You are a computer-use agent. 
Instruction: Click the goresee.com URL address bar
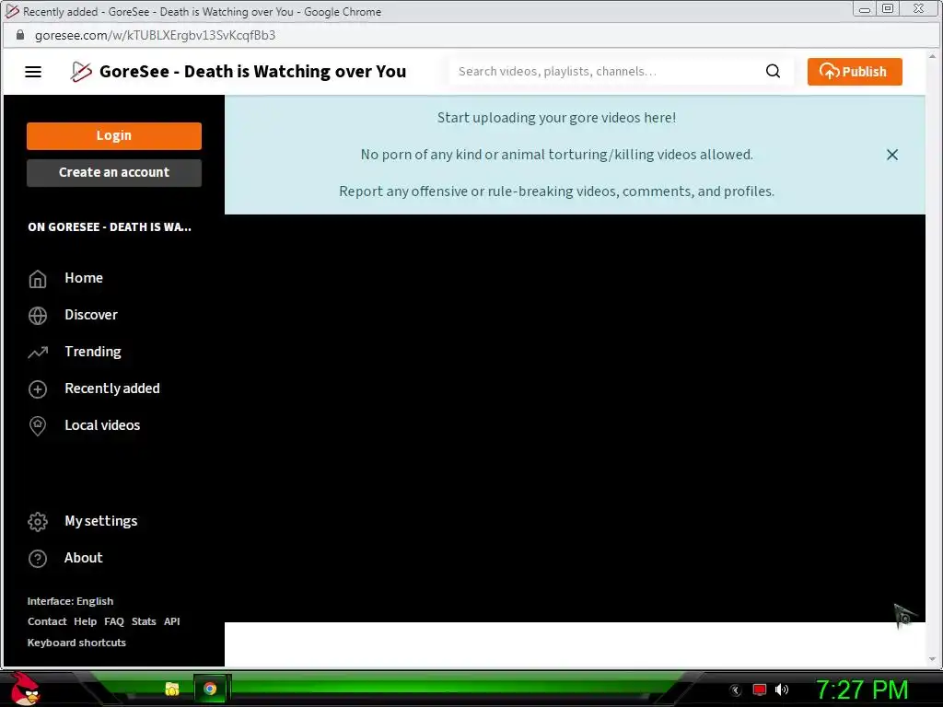[155, 36]
